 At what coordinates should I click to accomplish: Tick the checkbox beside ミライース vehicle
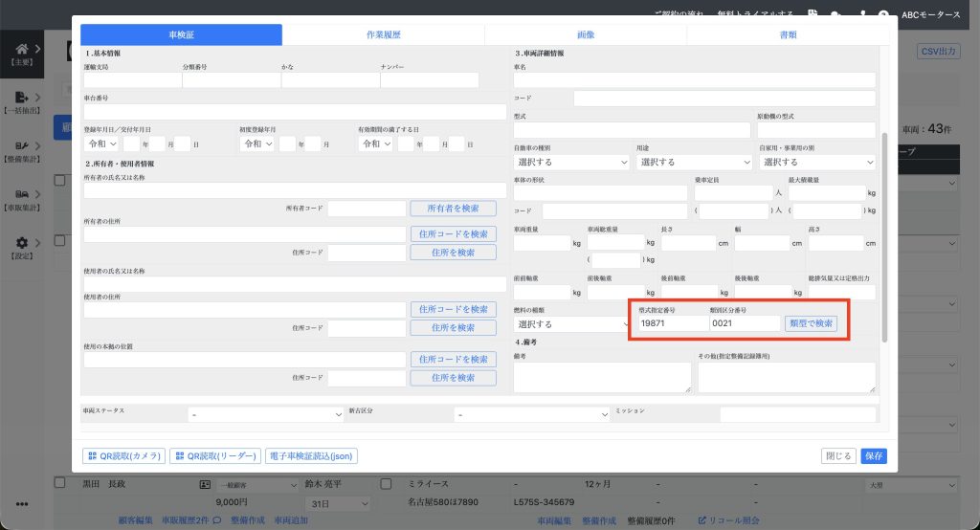[x=387, y=484]
